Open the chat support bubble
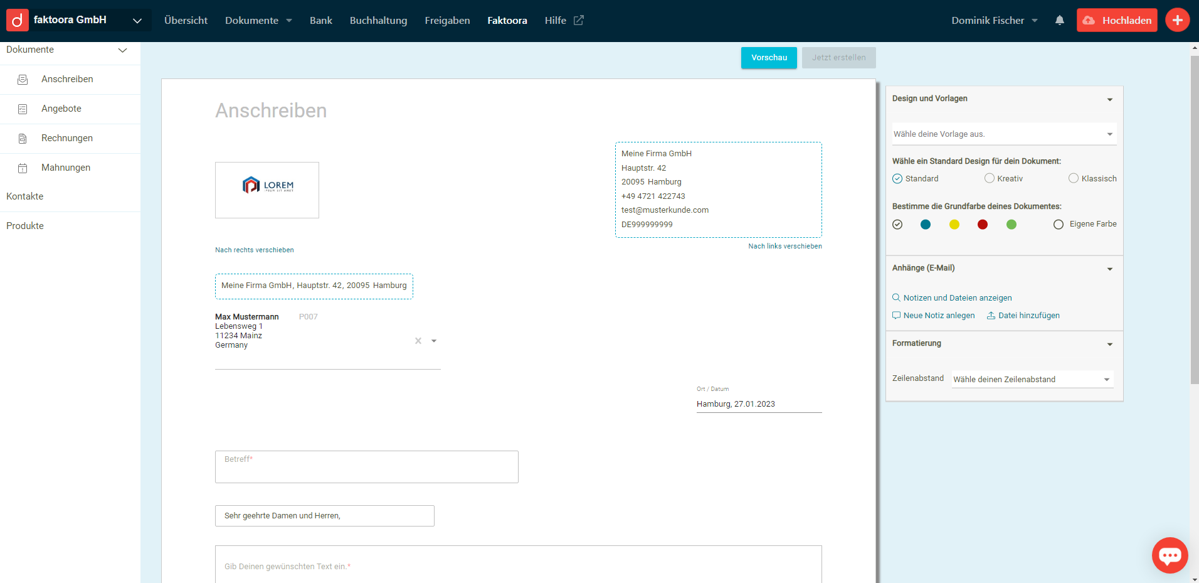This screenshot has height=583, width=1199. click(1170, 555)
